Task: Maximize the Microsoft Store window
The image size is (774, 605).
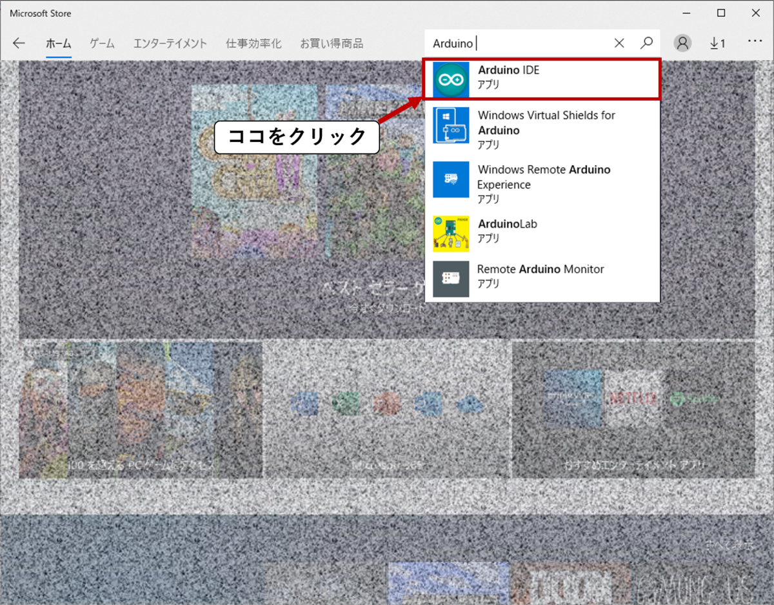Action: coord(721,13)
